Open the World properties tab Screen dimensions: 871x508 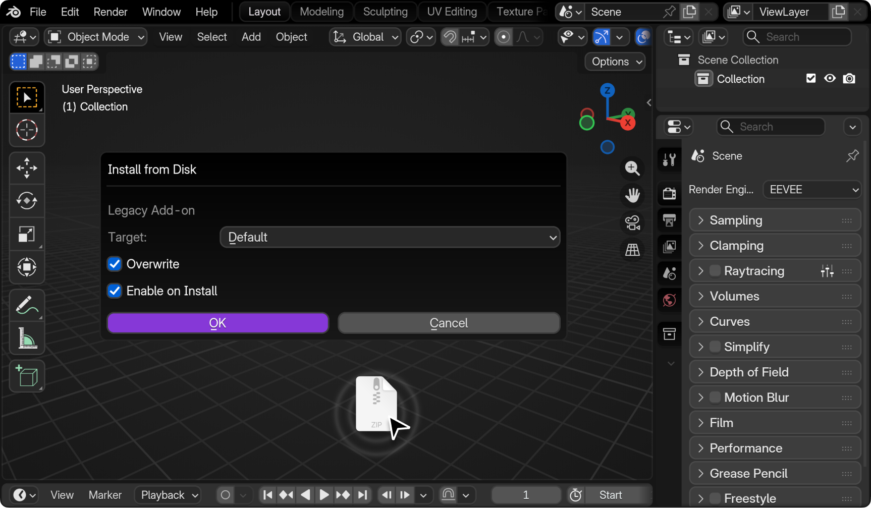[669, 300]
